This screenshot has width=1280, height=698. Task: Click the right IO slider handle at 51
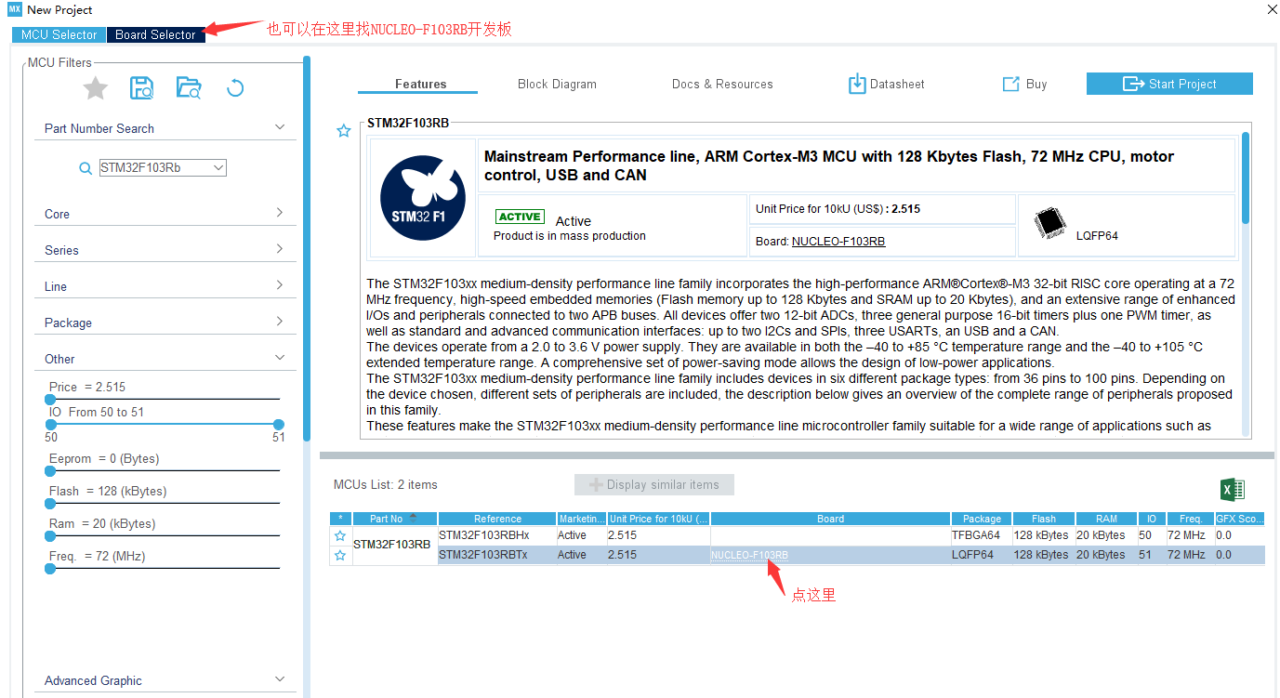pyautogui.click(x=278, y=424)
